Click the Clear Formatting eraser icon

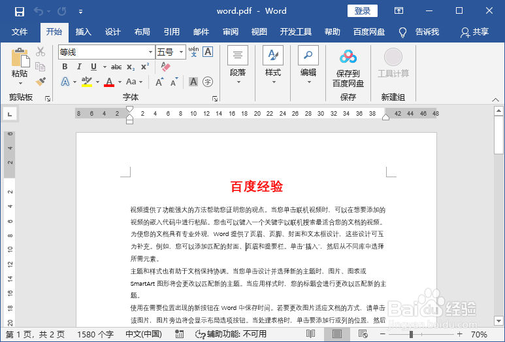click(x=165, y=67)
